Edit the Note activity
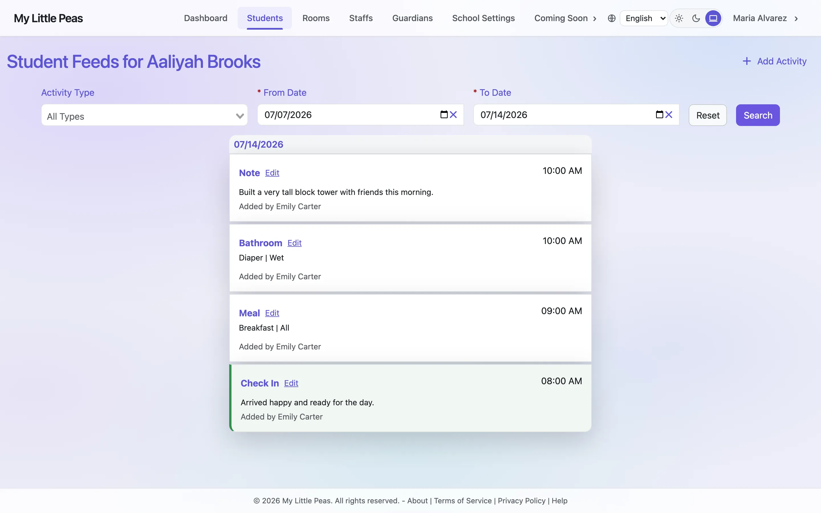Screen dimensions: 821x513 [272, 173]
